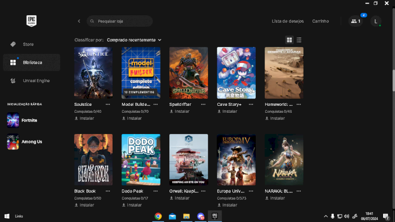
Task: Click the Soulstice title text
Action: [83, 104]
